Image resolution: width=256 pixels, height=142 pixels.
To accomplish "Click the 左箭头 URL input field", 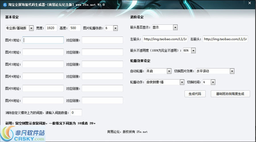I will 165,39.
